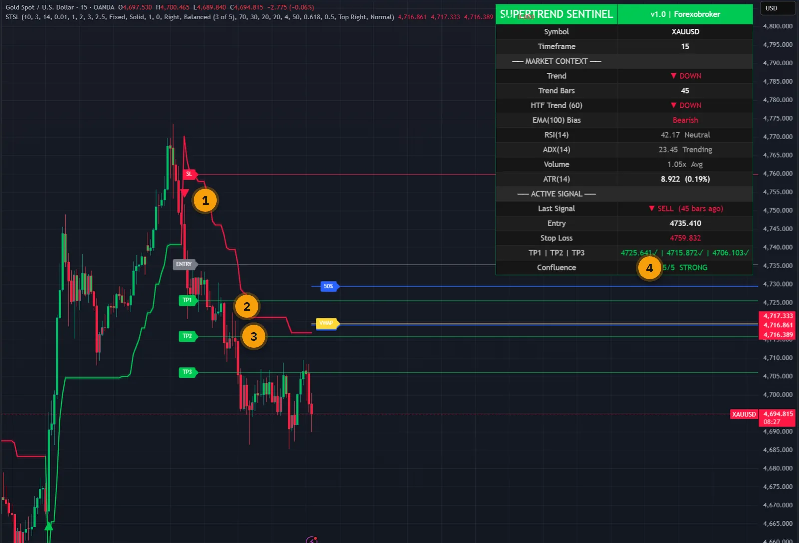This screenshot has width=799, height=543.
Task: Click the ACTIVE SIGNAL section heading
Action: [x=556, y=194]
